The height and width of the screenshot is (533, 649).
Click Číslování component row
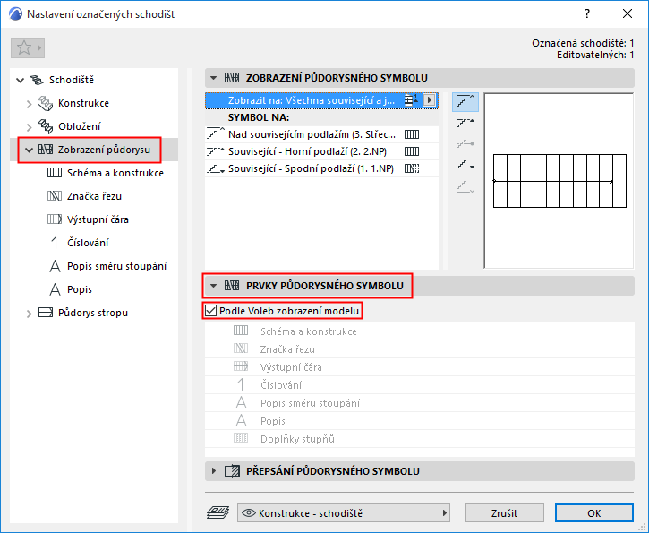(420, 385)
